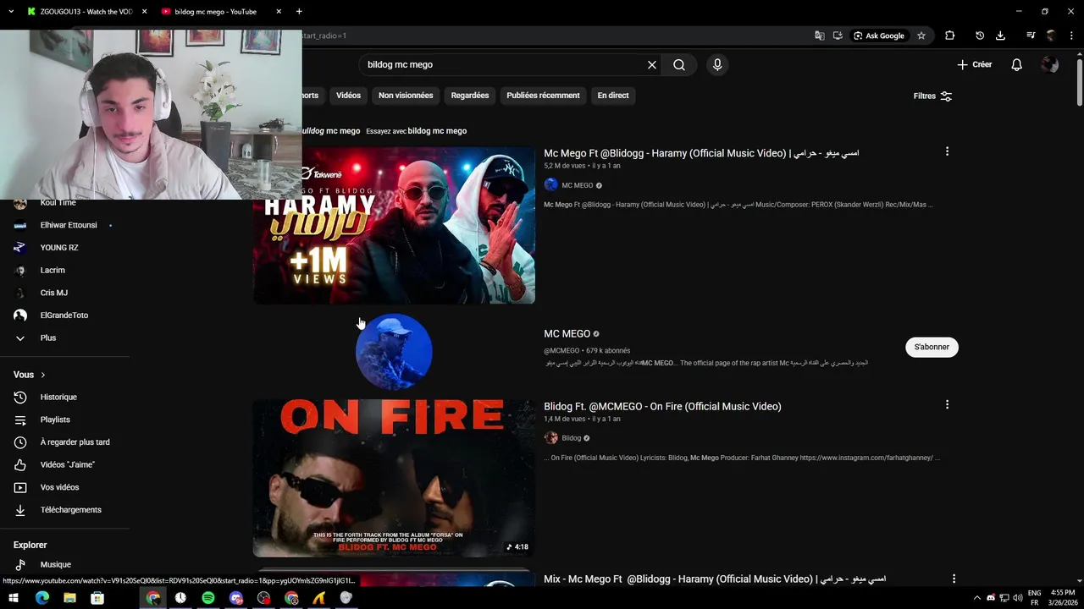Open Chrome history clock icon
Screen dimensions: 1084x609
tap(980, 36)
